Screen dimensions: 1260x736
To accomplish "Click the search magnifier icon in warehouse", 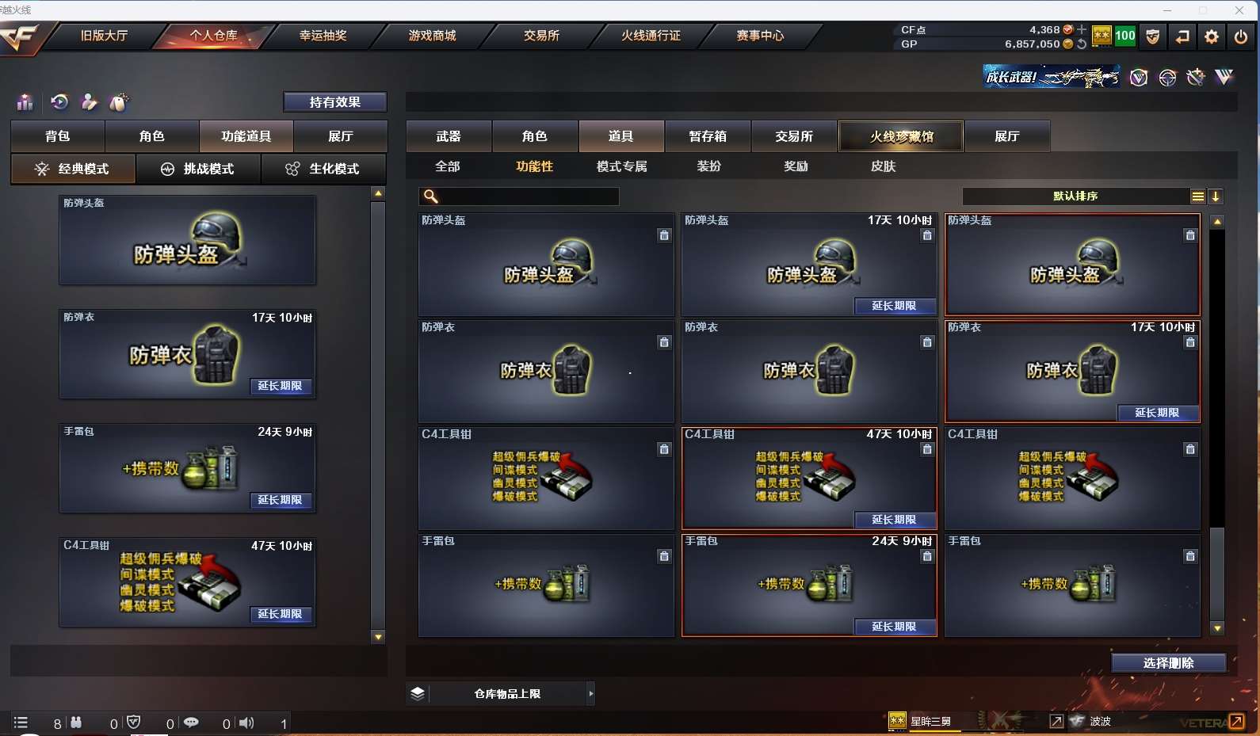I will coord(431,196).
